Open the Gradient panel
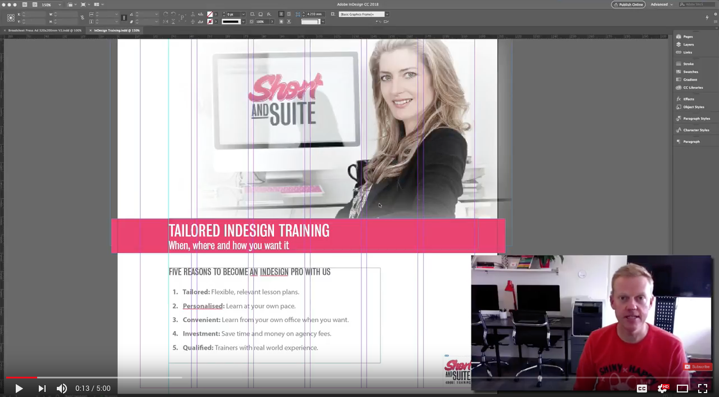This screenshot has height=397, width=719. pos(689,79)
